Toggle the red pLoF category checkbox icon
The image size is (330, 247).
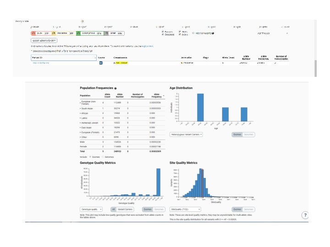pyautogui.click(x=33, y=33)
